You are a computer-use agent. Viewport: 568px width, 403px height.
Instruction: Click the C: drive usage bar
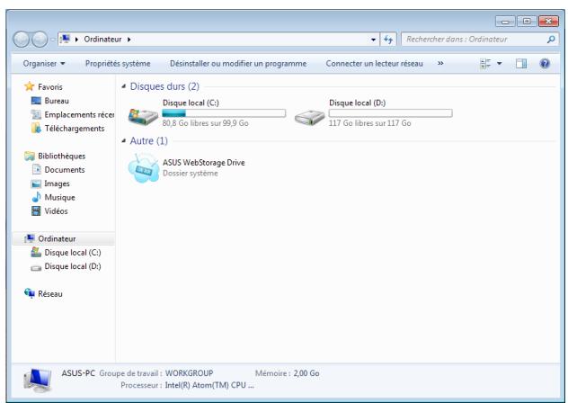[x=224, y=113]
